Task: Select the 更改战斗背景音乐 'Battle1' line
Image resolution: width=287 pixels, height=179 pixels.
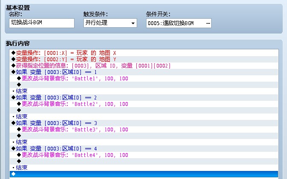Action: (x=144, y=79)
